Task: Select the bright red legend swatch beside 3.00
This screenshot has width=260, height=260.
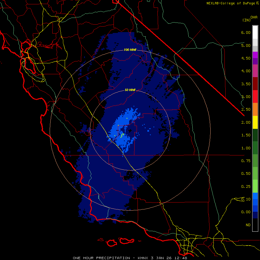Action: coord(255,96)
